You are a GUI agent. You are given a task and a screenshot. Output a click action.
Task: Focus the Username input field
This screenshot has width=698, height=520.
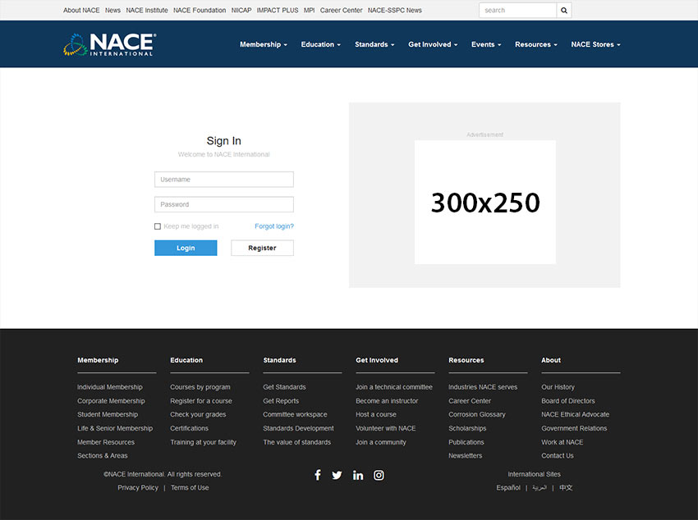[224, 180]
